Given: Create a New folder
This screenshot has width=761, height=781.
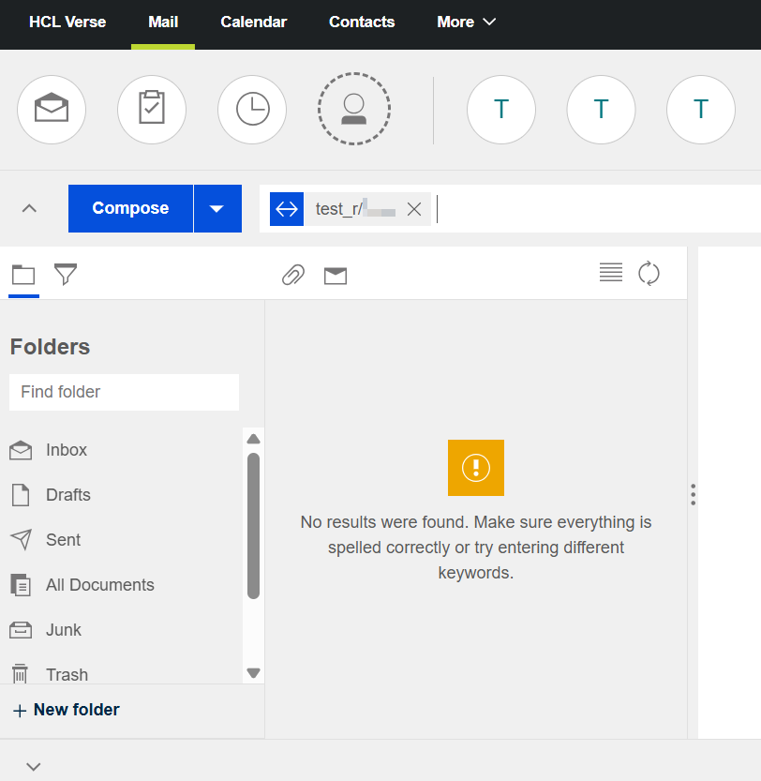Looking at the screenshot, I should pyautogui.click(x=67, y=710).
